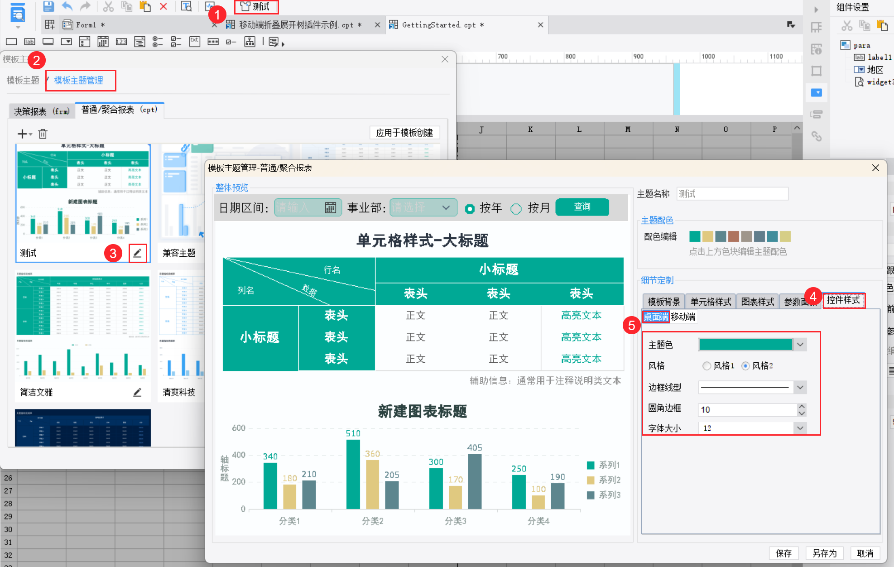Select the 风格2 radio button
This screenshot has height=567, width=894.
(745, 366)
